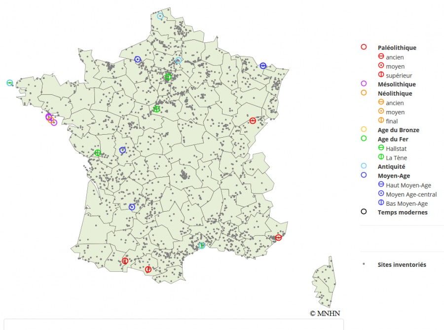Click the light blue Antiquité legend icon
444x330 pixels.
(x=364, y=166)
